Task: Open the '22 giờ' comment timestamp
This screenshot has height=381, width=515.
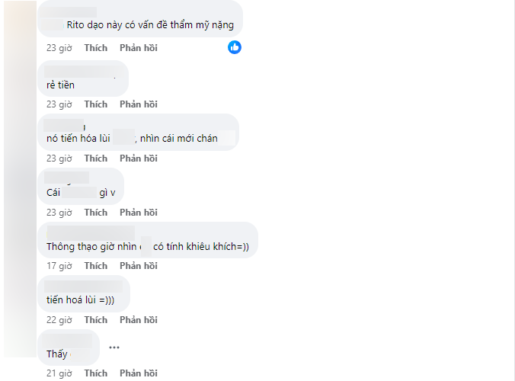Action: [59, 320]
